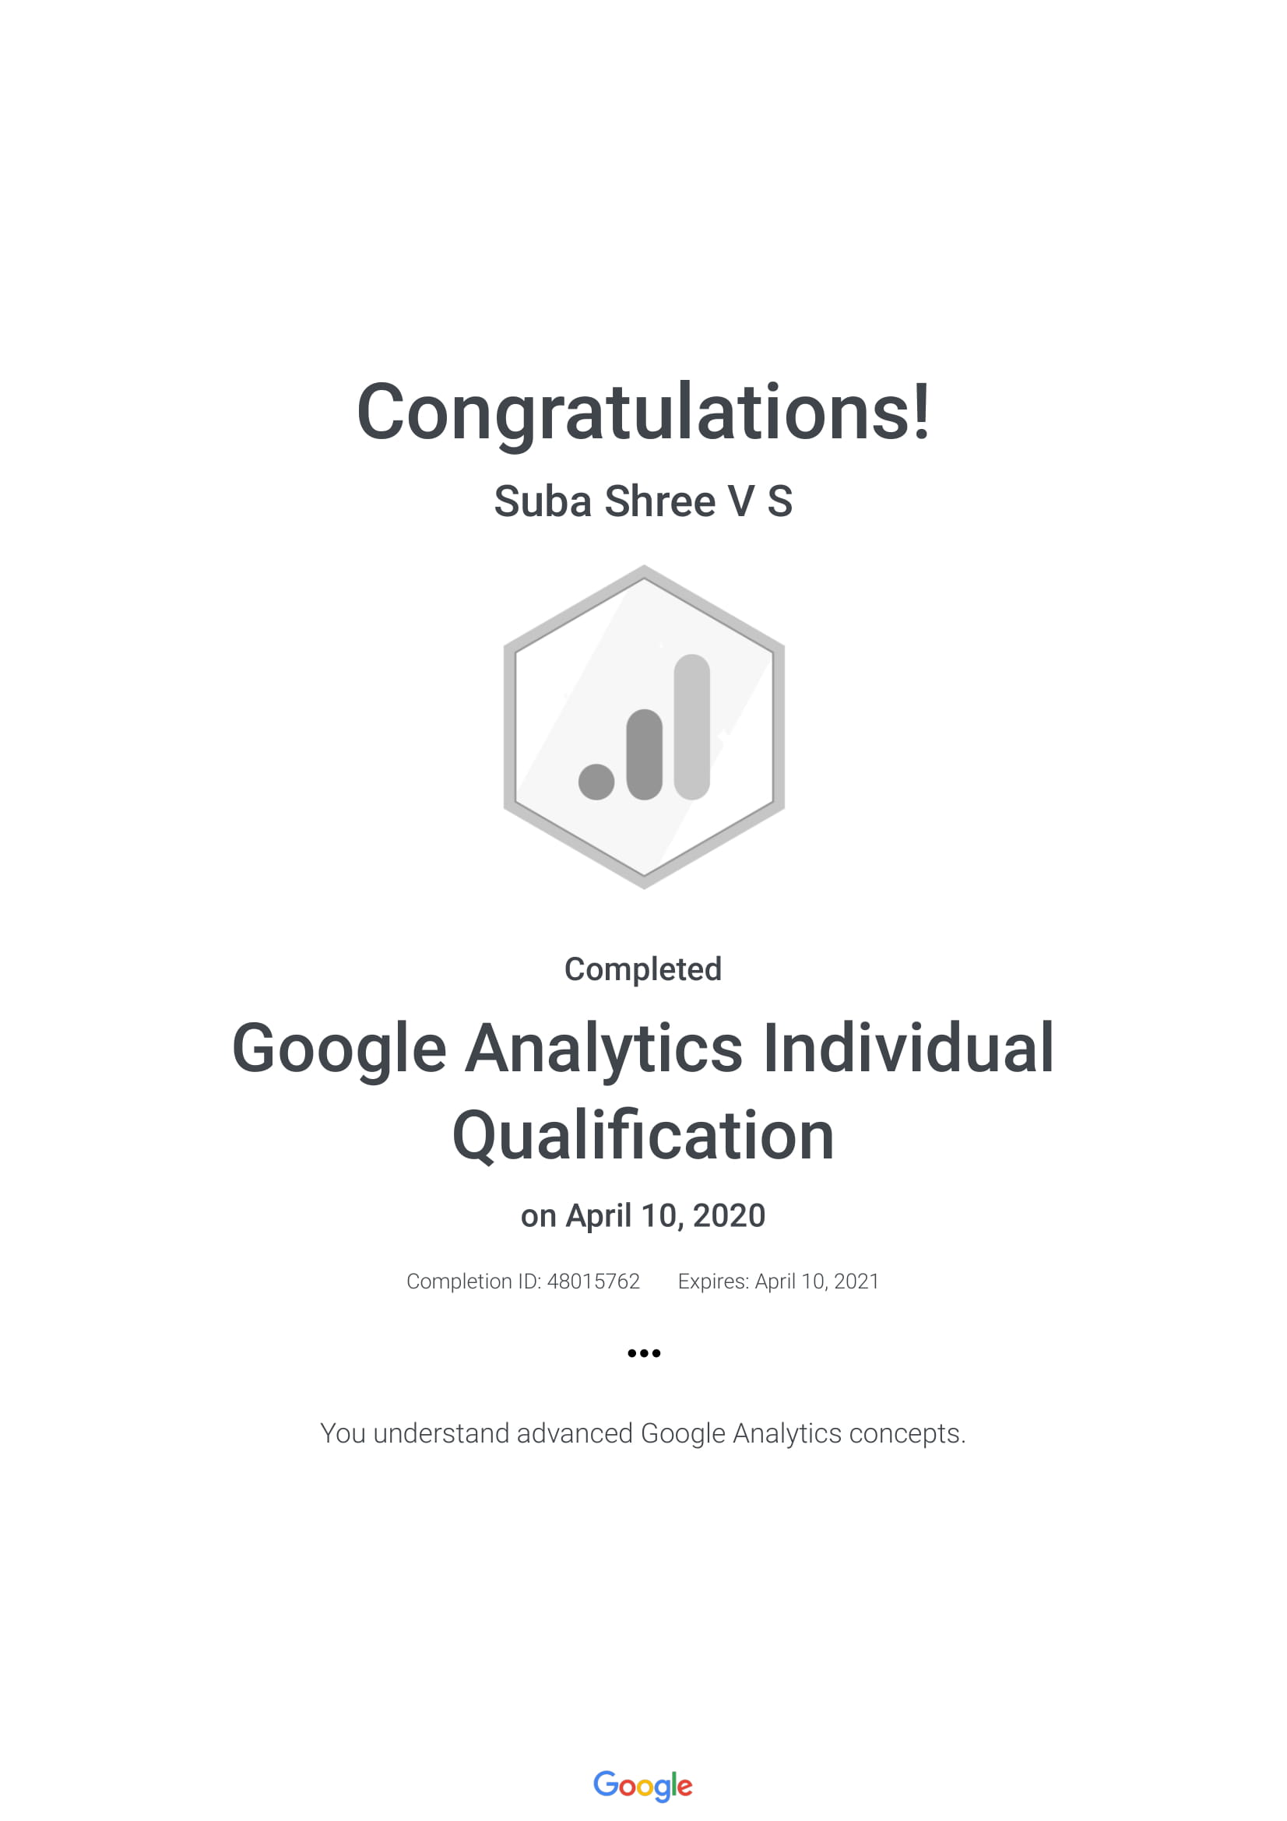Click the date on April 10, 2020

coord(643,1216)
